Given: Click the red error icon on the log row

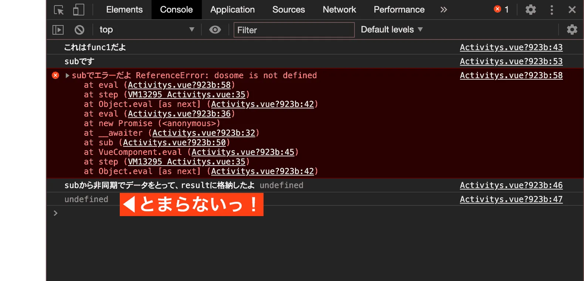Looking at the screenshot, I should pyautogui.click(x=55, y=75).
